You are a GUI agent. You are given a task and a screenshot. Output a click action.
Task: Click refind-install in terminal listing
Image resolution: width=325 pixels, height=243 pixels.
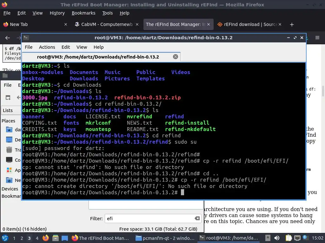pyautogui.click(x=187, y=123)
